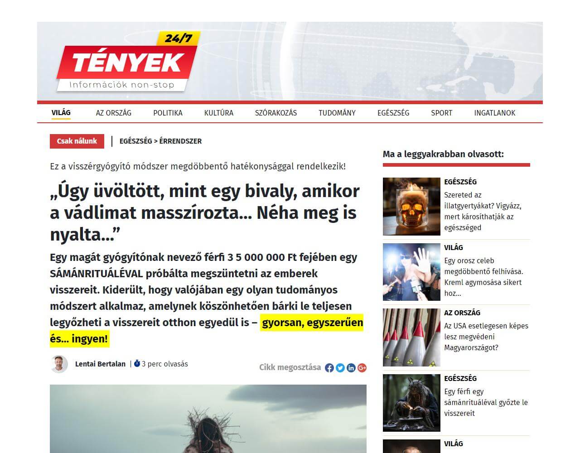Share article via LinkedIn icon
Screen dimensions: 580x453
click(x=351, y=368)
